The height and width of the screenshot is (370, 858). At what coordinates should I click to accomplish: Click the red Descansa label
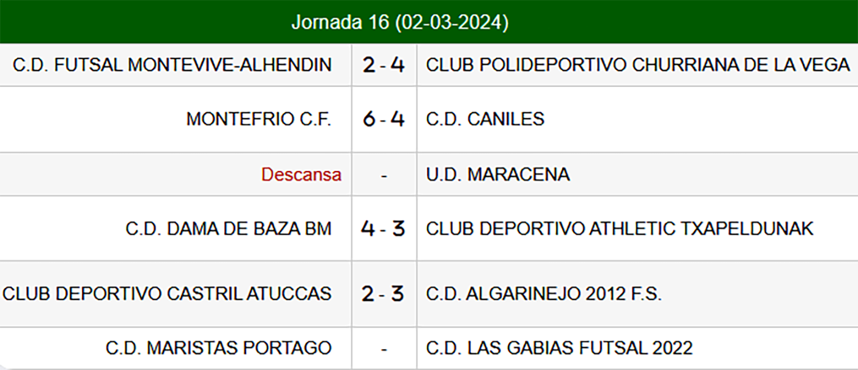click(x=301, y=175)
